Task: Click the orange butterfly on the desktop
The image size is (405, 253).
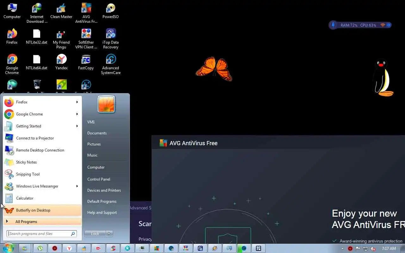Action: pos(214,69)
